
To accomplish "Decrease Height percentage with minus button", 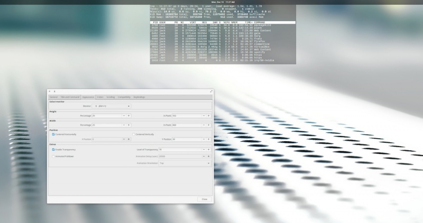I will 124,115.
